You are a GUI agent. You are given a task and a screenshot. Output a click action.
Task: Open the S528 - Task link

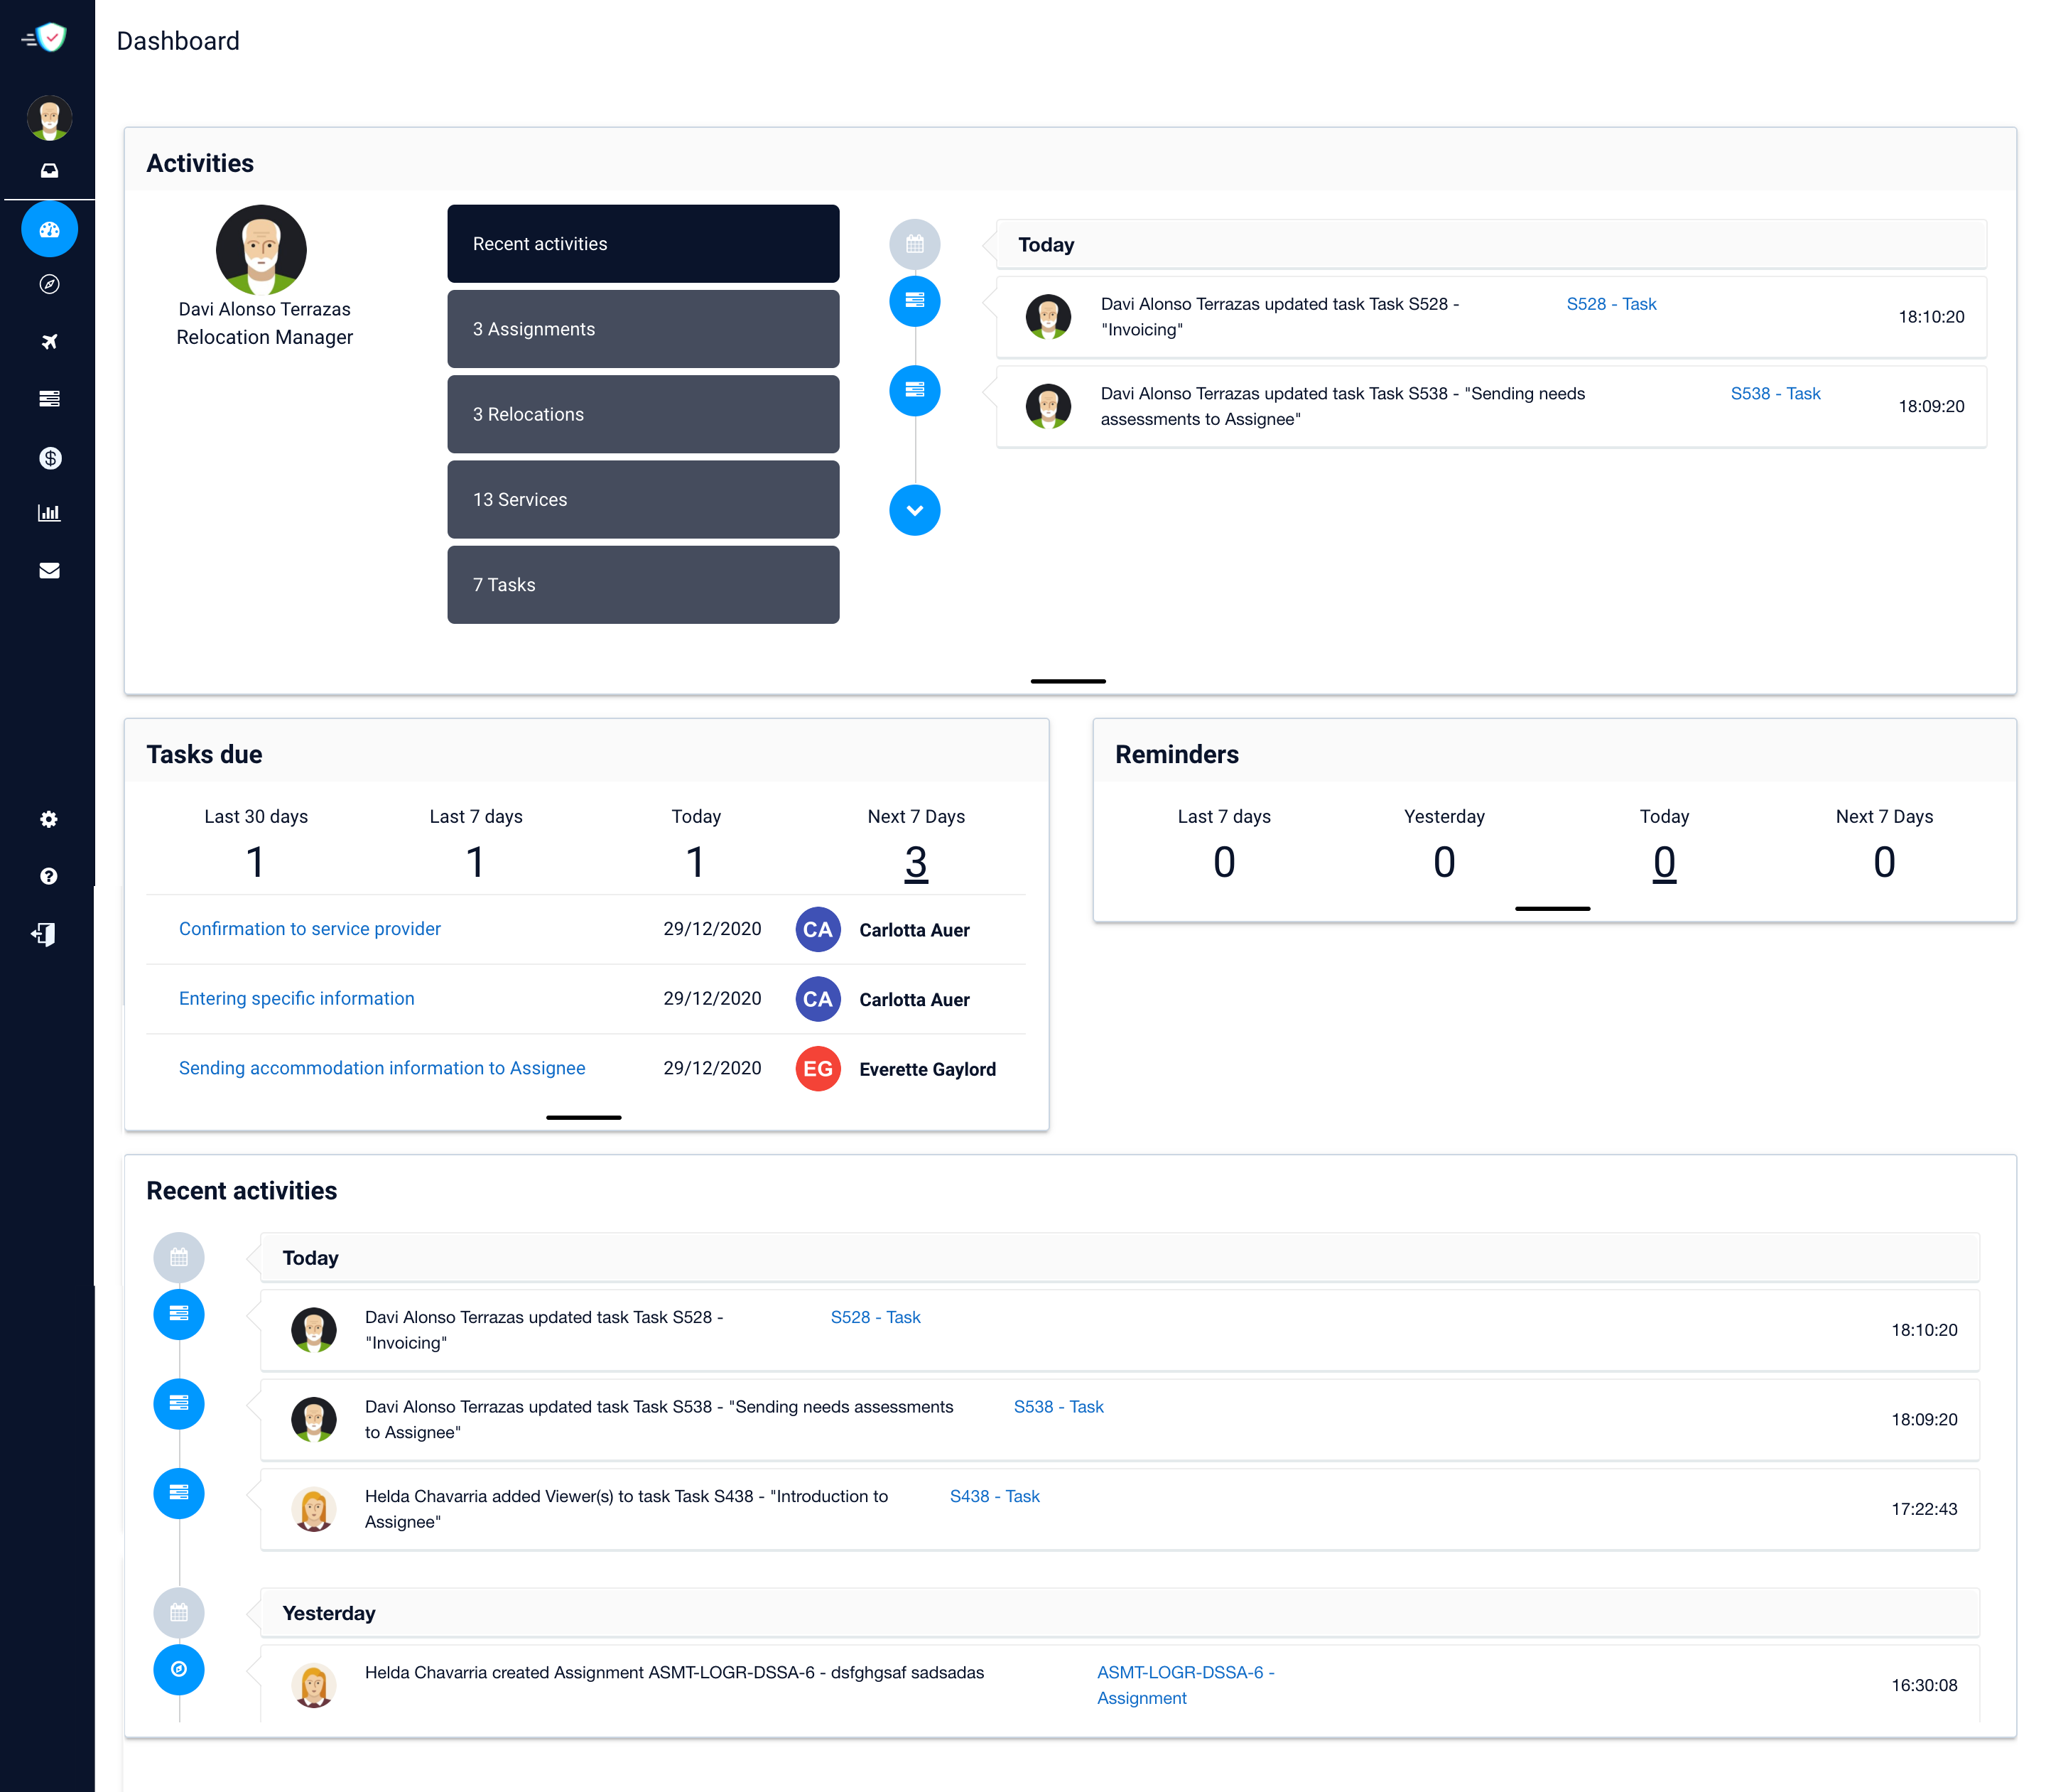pyautogui.click(x=1611, y=304)
